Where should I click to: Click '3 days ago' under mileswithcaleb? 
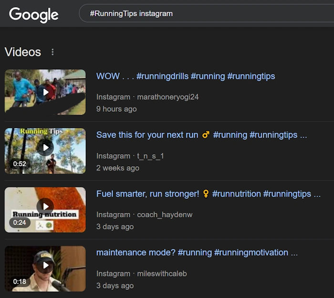coord(115,286)
